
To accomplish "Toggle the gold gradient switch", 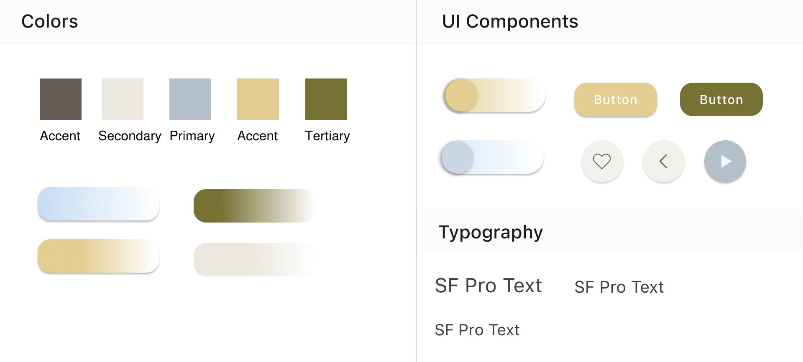I will point(494,95).
